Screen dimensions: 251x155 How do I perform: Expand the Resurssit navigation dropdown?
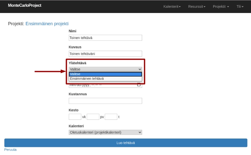[x=197, y=7]
